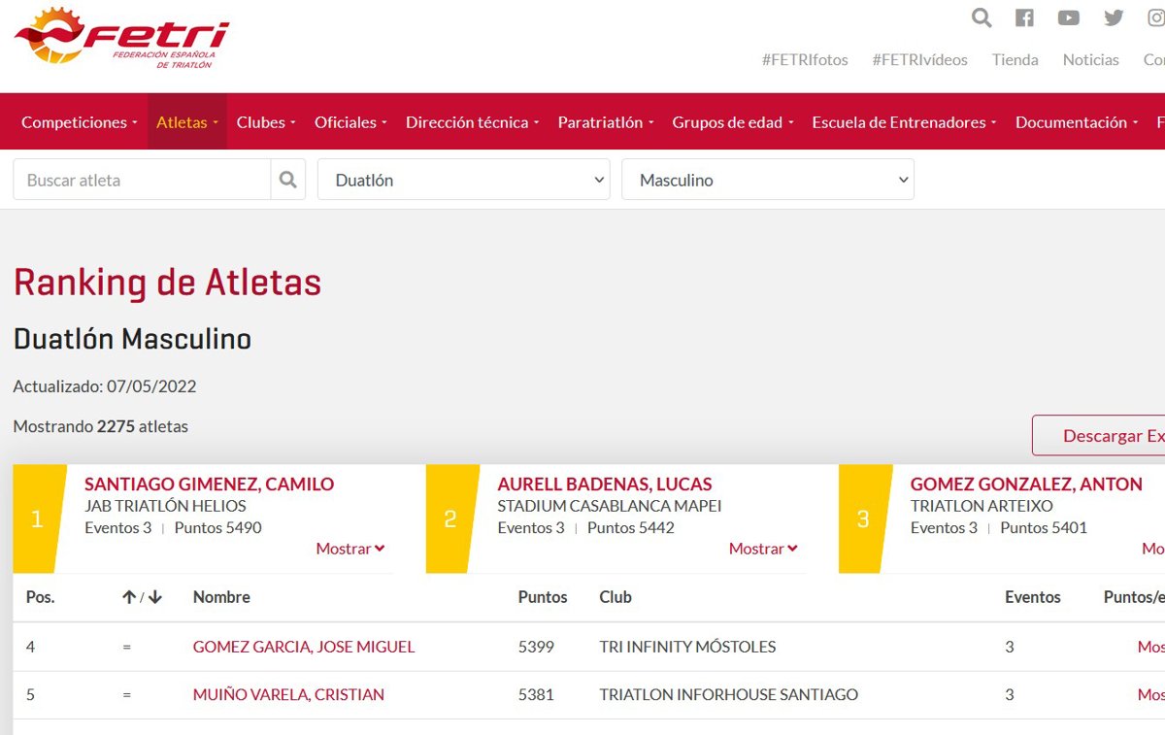Click the yellow rank 1 badge
This screenshot has width=1165, height=735.
(x=39, y=518)
